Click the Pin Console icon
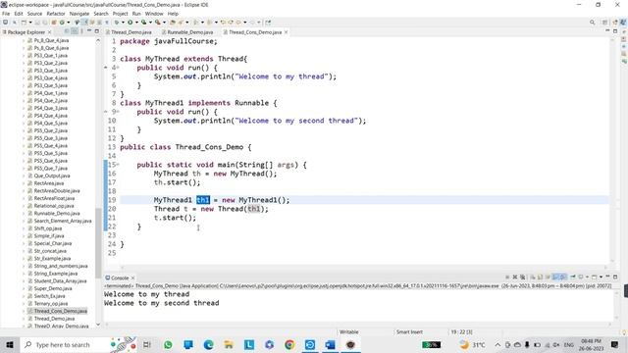Image resolution: width=628 pixels, height=353 pixels. tap(573, 277)
